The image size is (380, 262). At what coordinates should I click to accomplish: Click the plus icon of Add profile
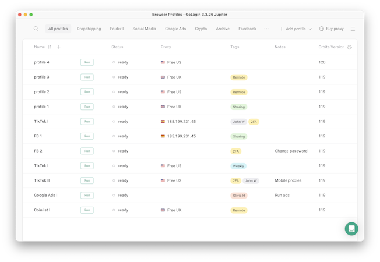tap(282, 29)
